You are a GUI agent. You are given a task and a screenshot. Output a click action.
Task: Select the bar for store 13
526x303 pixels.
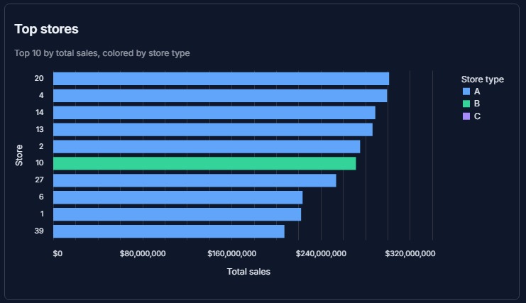pyautogui.click(x=213, y=130)
